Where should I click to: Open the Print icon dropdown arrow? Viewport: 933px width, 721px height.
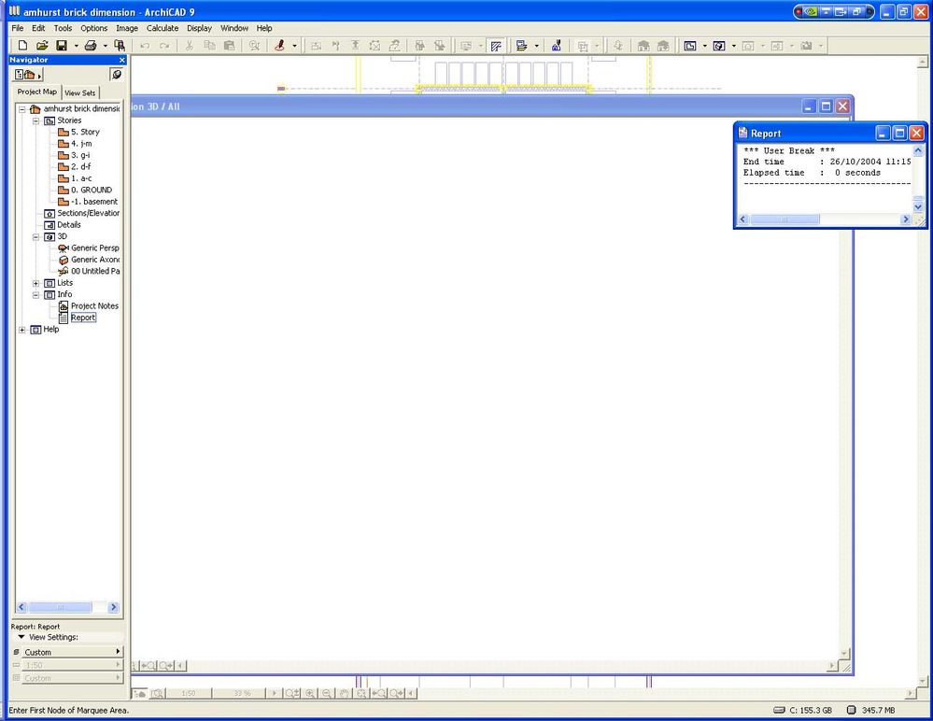(x=106, y=46)
